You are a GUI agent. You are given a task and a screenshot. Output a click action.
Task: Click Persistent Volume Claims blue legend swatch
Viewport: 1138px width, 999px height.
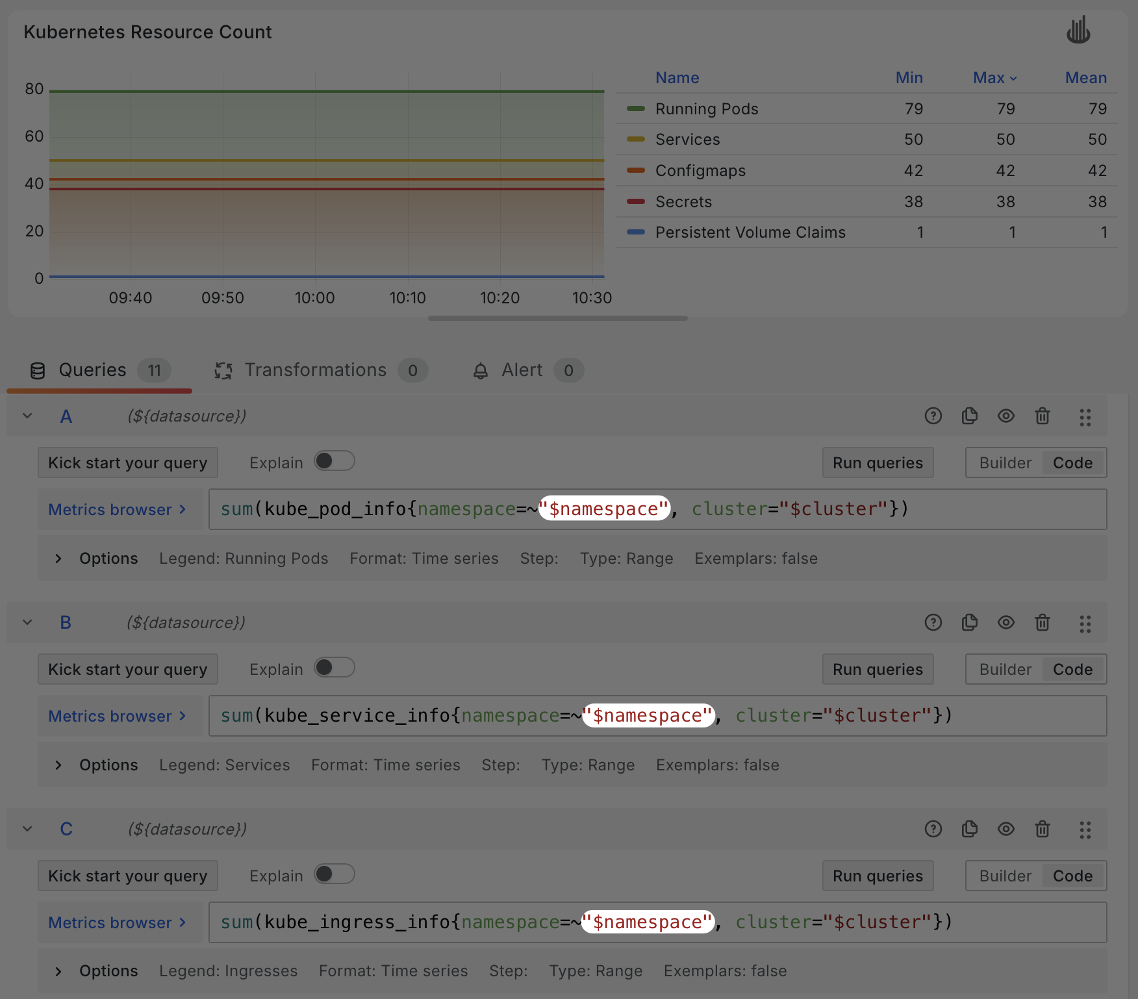coord(636,232)
